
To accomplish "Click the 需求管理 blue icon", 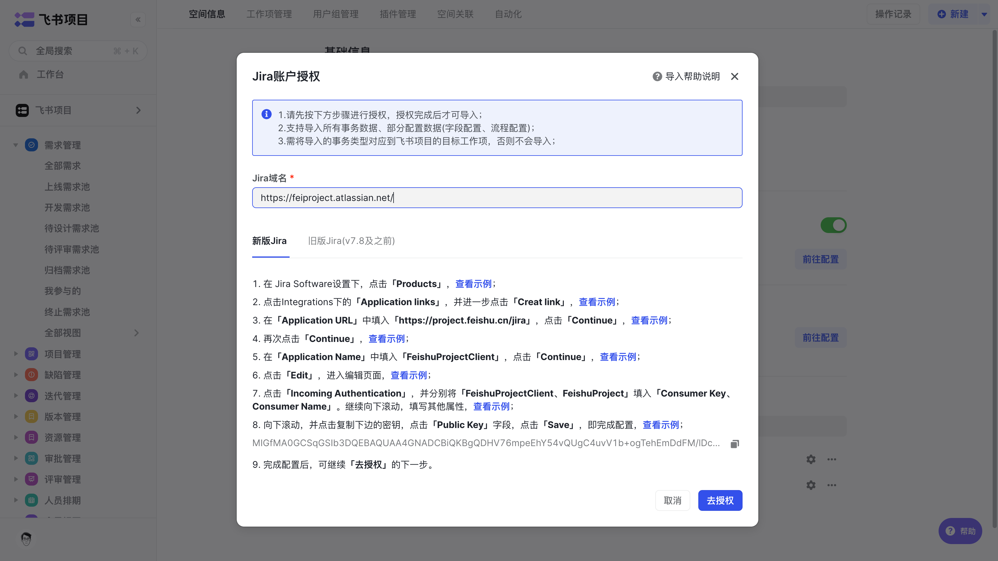I will pos(31,145).
